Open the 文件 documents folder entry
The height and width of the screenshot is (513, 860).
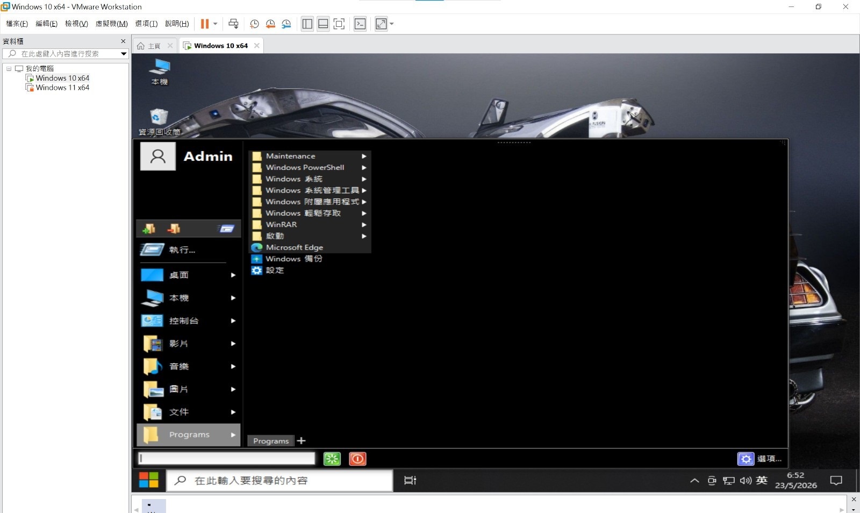189,412
